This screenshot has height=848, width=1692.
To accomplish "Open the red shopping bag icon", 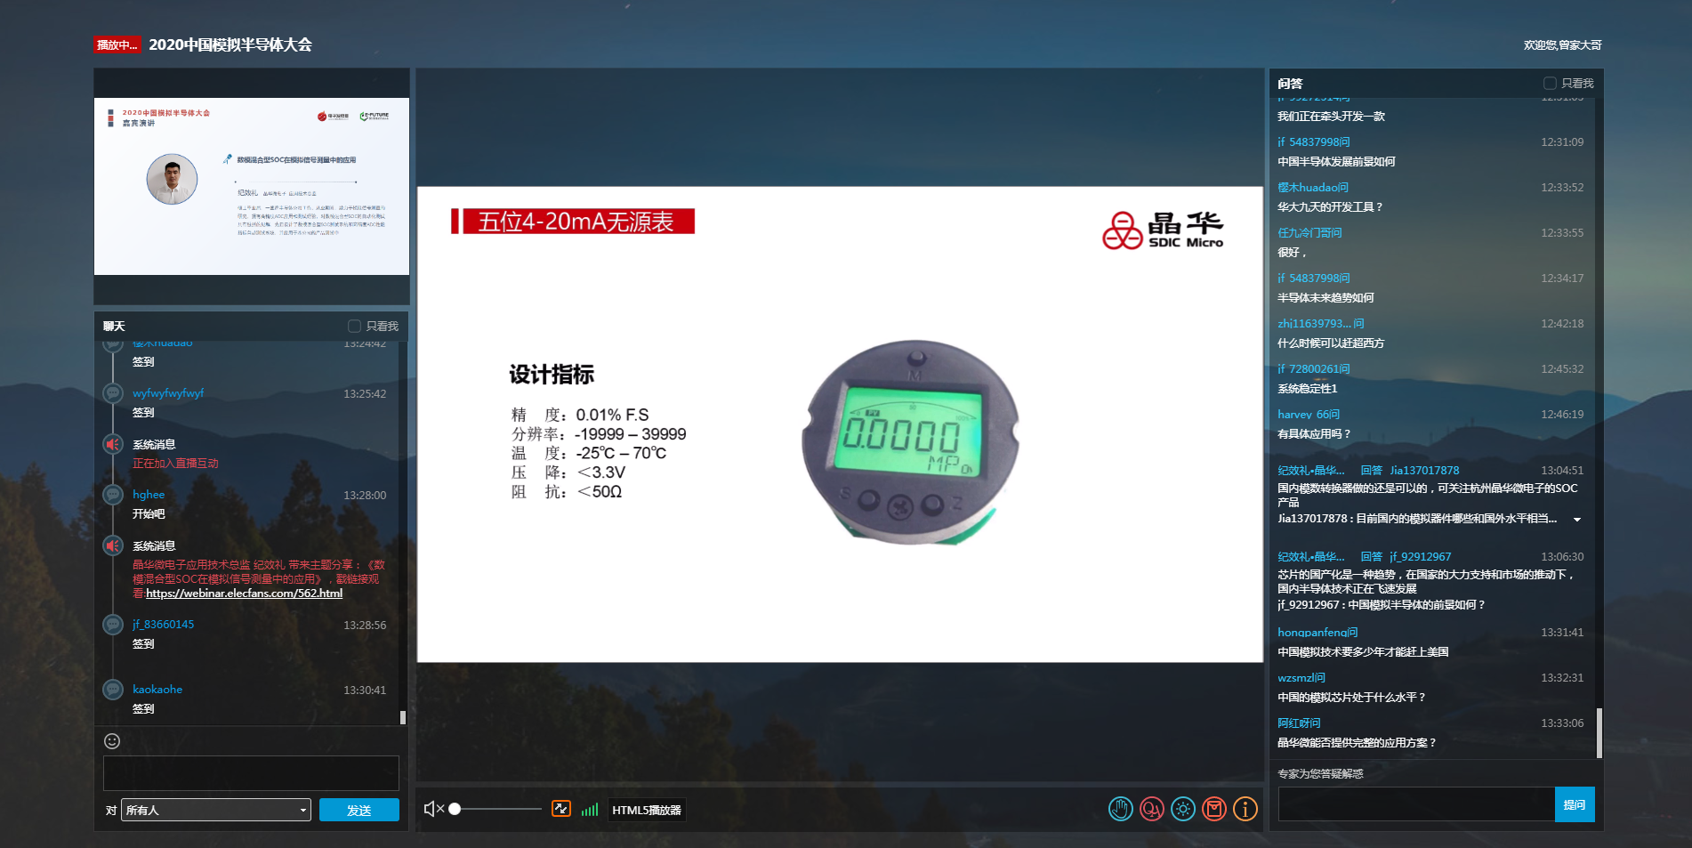I will [1213, 809].
